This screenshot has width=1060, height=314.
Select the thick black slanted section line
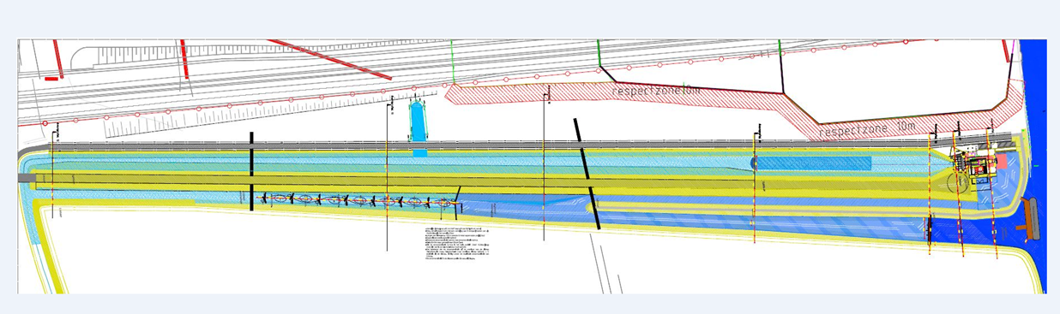(x=588, y=174)
